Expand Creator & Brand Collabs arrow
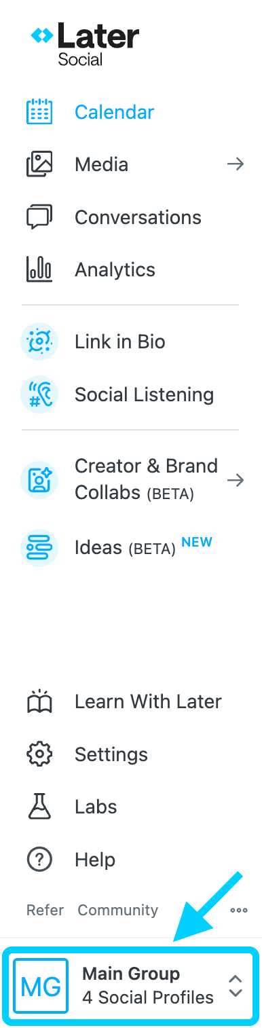Viewport: 262px width, 1028px height. (x=236, y=480)
